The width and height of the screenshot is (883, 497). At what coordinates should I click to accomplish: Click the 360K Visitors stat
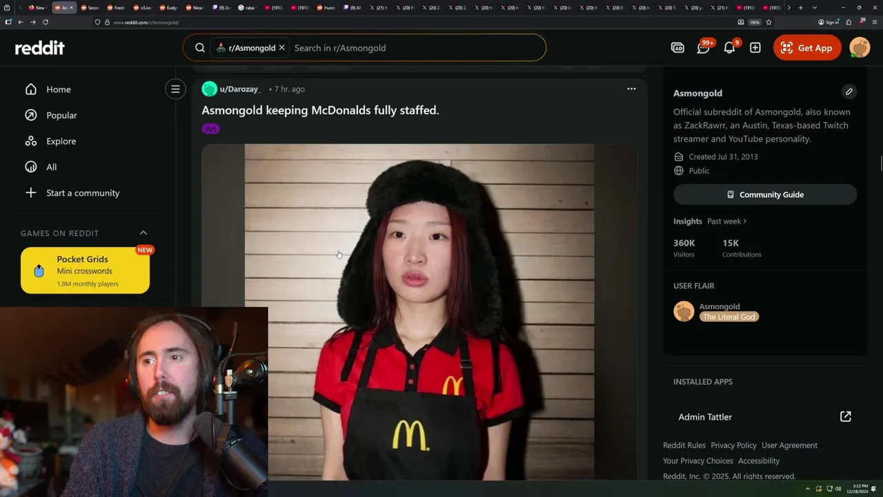(684, 248)
